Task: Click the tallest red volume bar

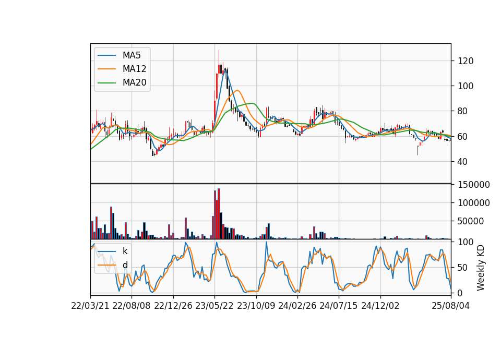Action: pyautogui.click(x=219, y=214)
